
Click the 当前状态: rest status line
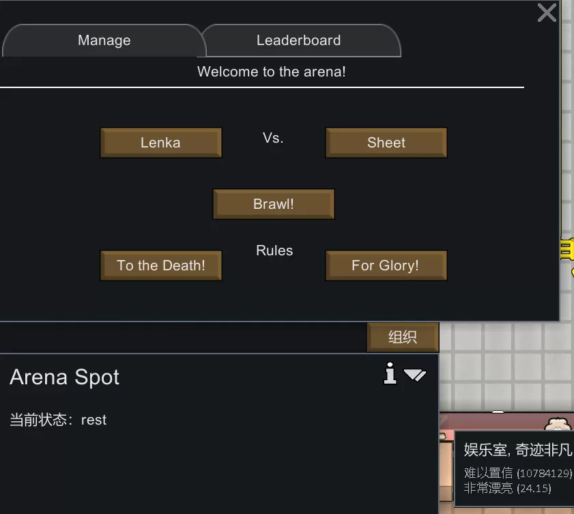[x=58, y=420]
